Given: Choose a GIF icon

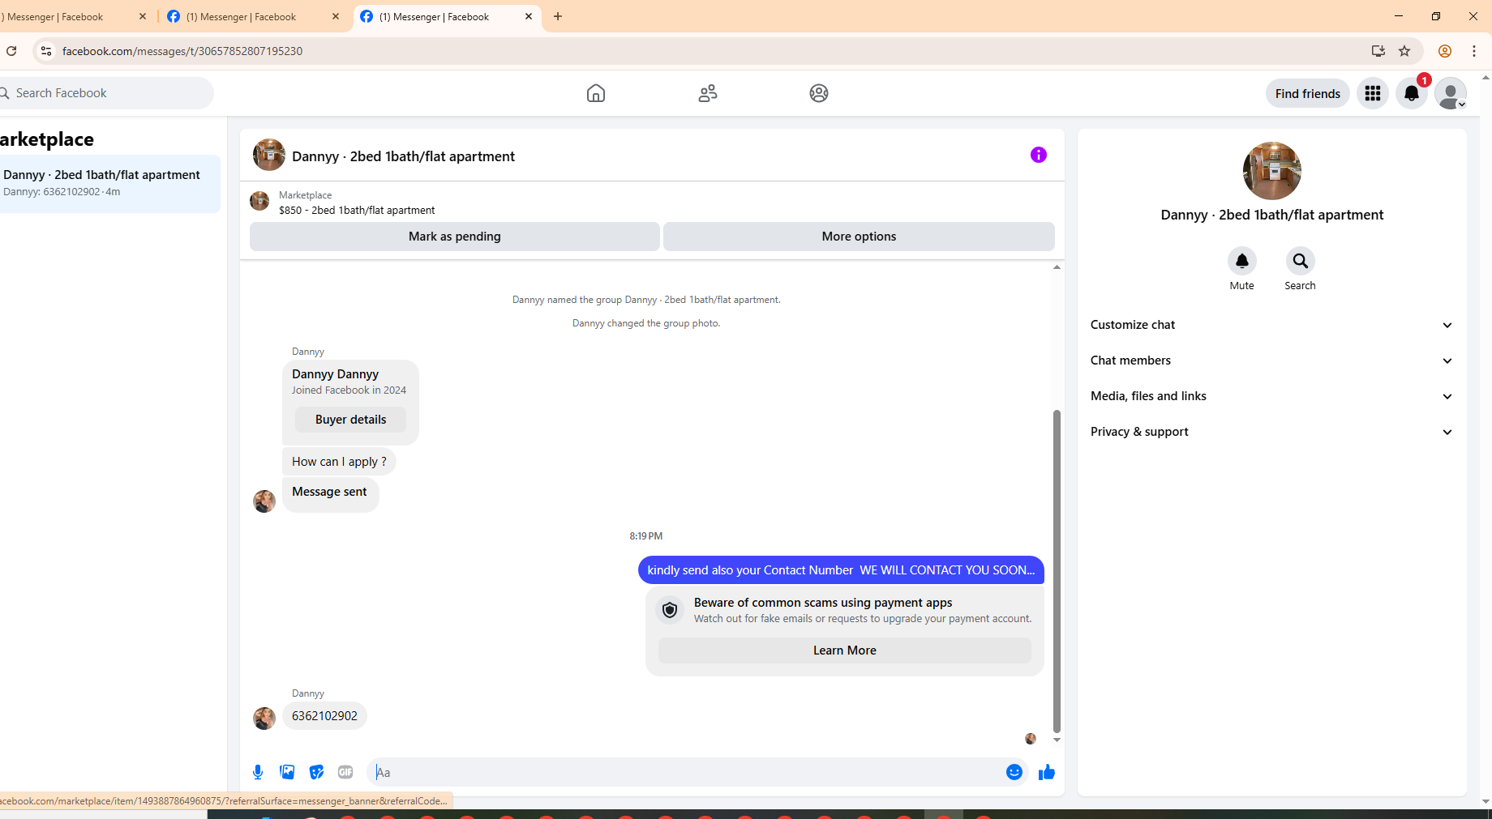Looking at the screenshot, I should [x=345, y=772].
